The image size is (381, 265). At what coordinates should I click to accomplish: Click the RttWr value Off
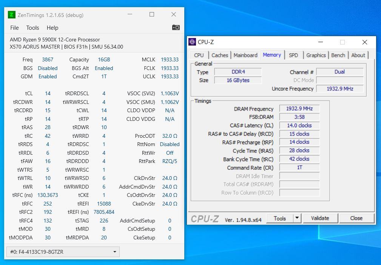(170, 153)
